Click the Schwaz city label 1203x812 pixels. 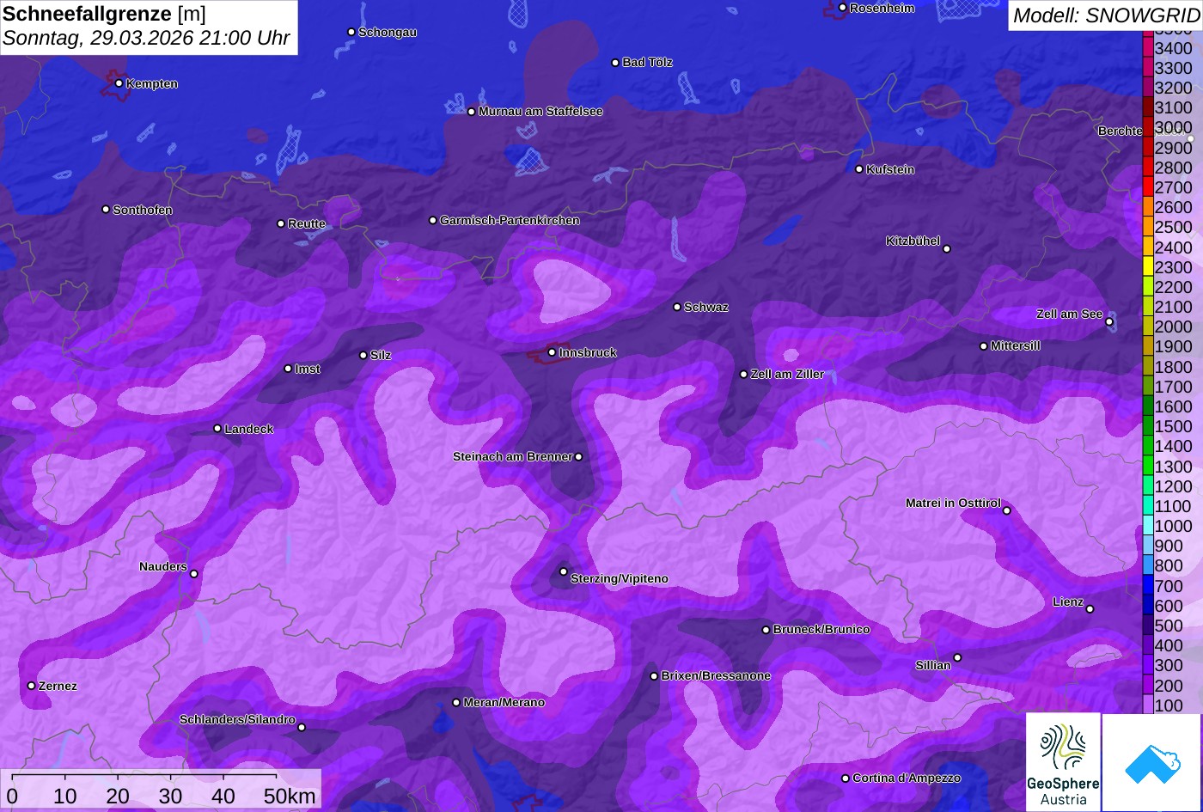pos(706,307)
